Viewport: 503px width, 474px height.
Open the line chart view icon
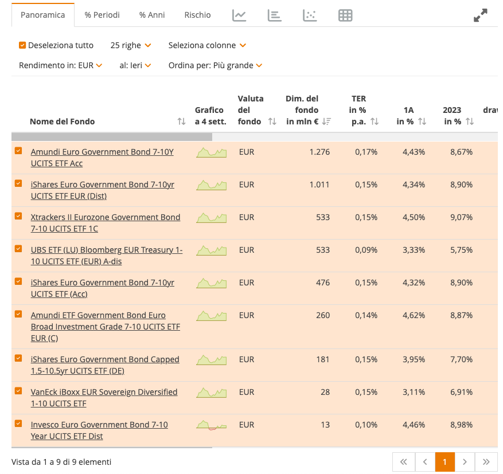(x=239, y=15)
